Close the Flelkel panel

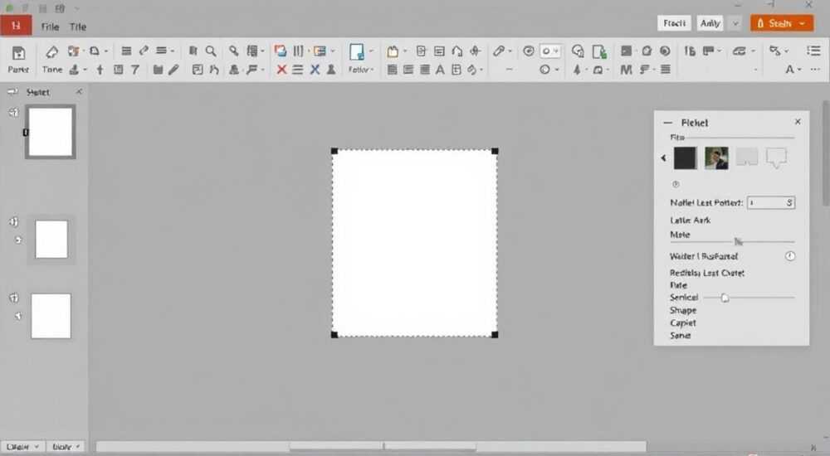click(x=798, y=122)
